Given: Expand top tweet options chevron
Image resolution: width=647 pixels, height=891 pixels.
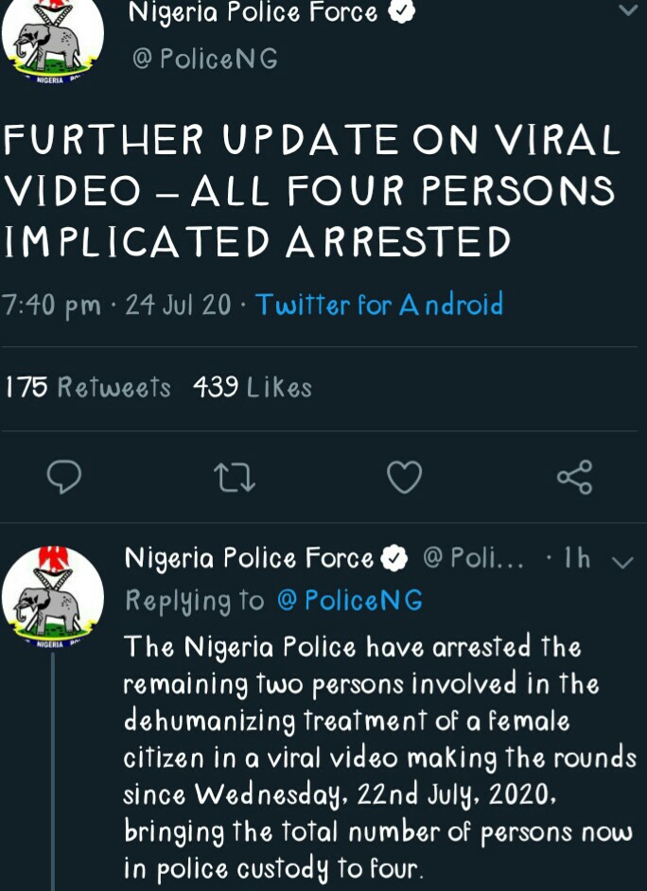Looking at the screenshot, I should (627, 11).
